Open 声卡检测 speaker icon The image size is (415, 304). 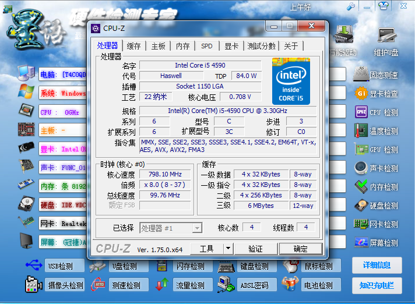click(361, 168)
